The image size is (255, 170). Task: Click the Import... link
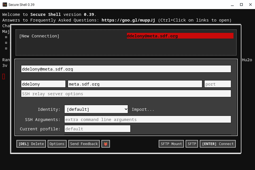click(143, 109)
